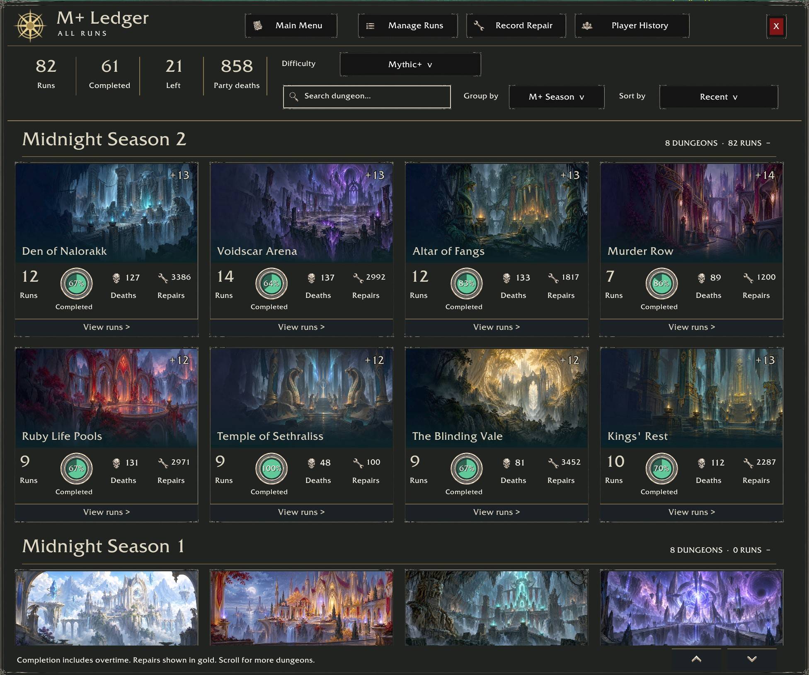Collapse the Midnight Season 2 section

[768, 143]
